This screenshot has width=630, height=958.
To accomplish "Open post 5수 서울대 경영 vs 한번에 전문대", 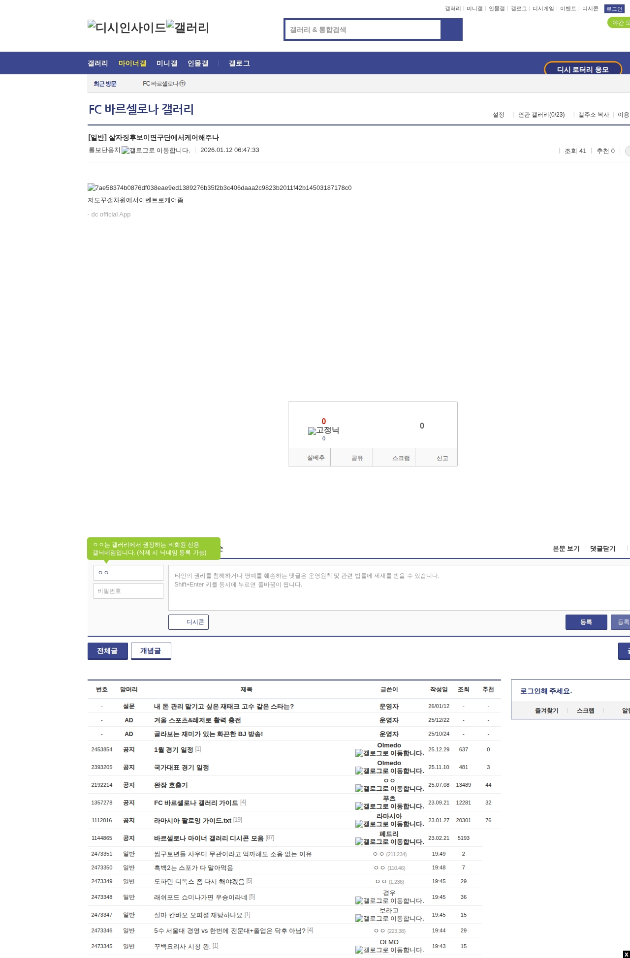I will click(x=230, y=931).
